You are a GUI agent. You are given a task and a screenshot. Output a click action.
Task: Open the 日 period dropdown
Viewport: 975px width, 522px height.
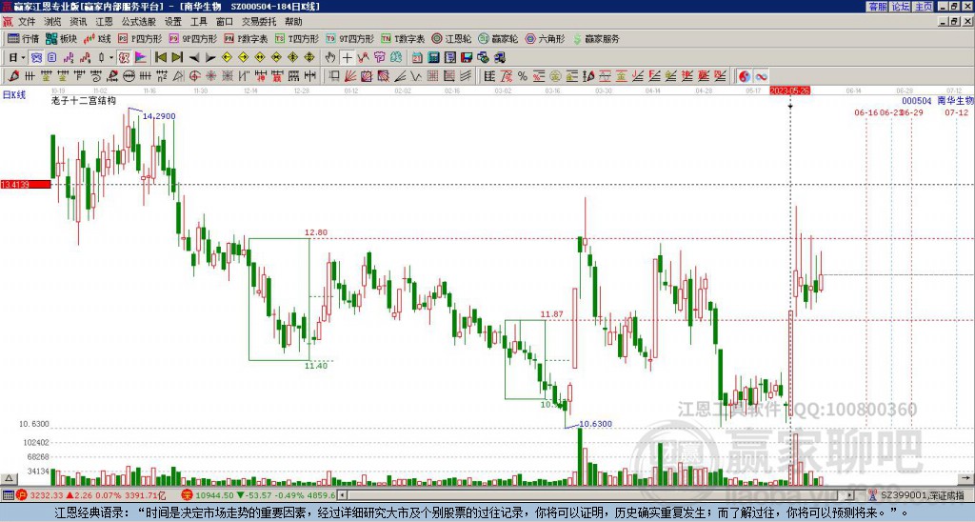(17, 57)
